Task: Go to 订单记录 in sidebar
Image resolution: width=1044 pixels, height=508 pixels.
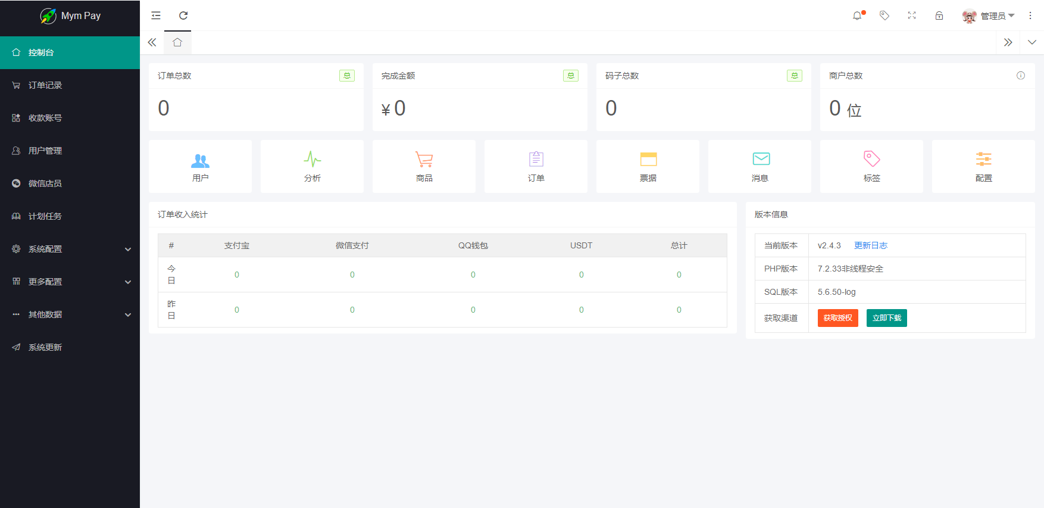Action: [45, 85]
